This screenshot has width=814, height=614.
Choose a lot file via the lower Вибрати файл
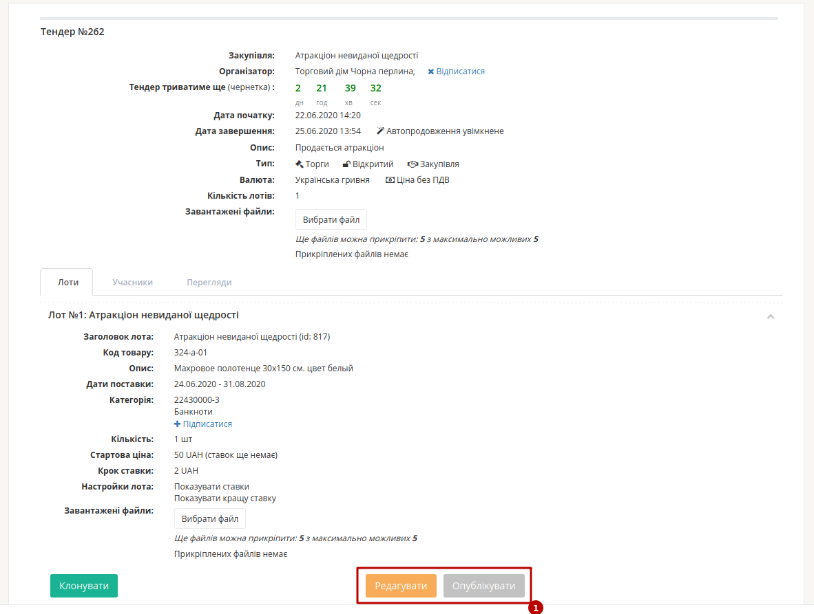[210, 518]
